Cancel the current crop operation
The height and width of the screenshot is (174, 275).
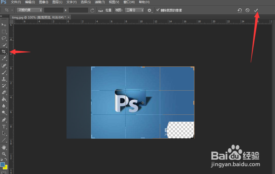[x=248, y=10]
